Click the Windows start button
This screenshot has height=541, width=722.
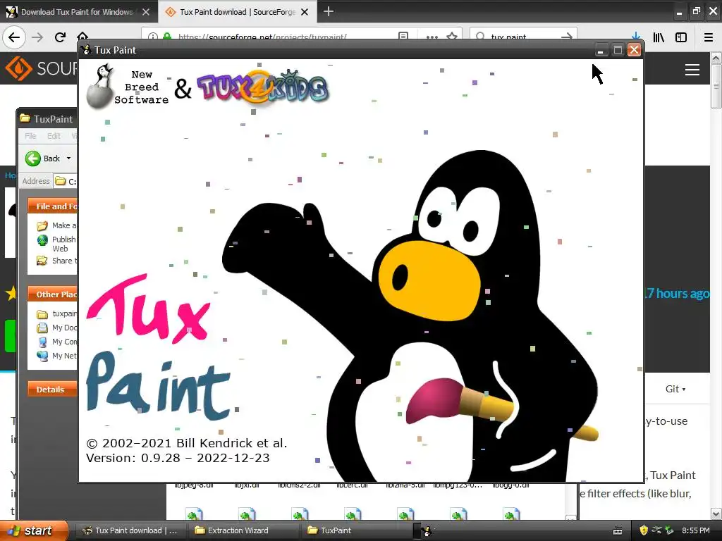coord(33,530)
